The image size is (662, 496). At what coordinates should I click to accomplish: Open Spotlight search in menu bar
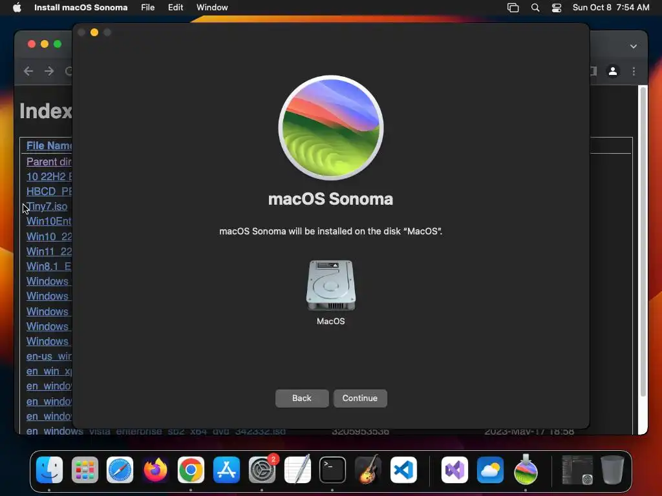pos(535,7)
